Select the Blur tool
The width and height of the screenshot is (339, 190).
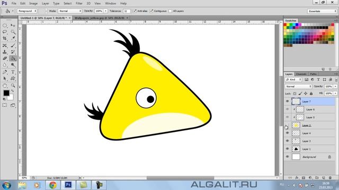pyautogui.click(x=5, y=65)
